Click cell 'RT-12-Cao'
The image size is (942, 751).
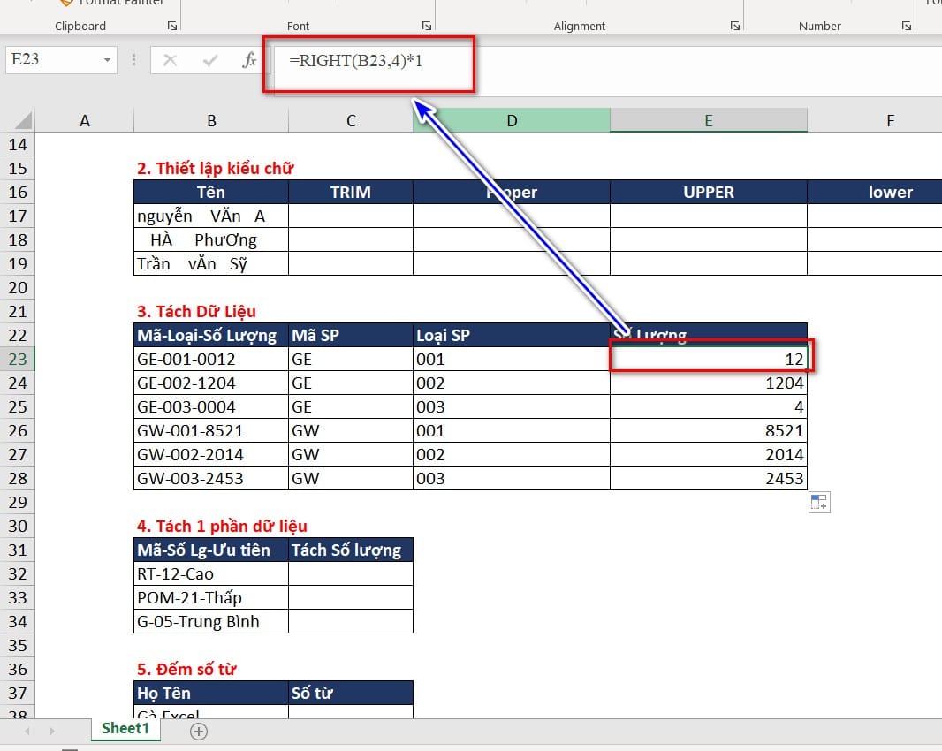(x=211, y=573)
